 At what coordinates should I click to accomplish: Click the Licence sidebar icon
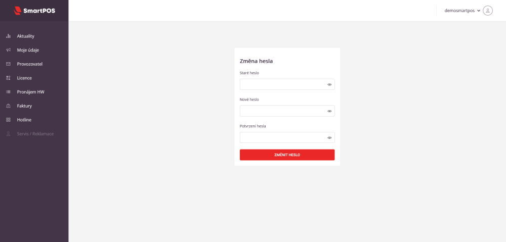click(x=8, y=78)
